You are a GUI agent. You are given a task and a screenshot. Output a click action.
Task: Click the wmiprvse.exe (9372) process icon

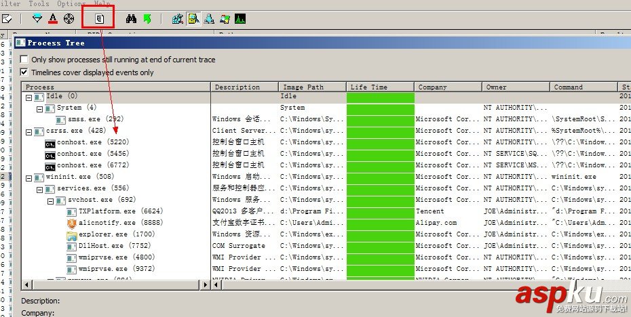click(72, 270)
